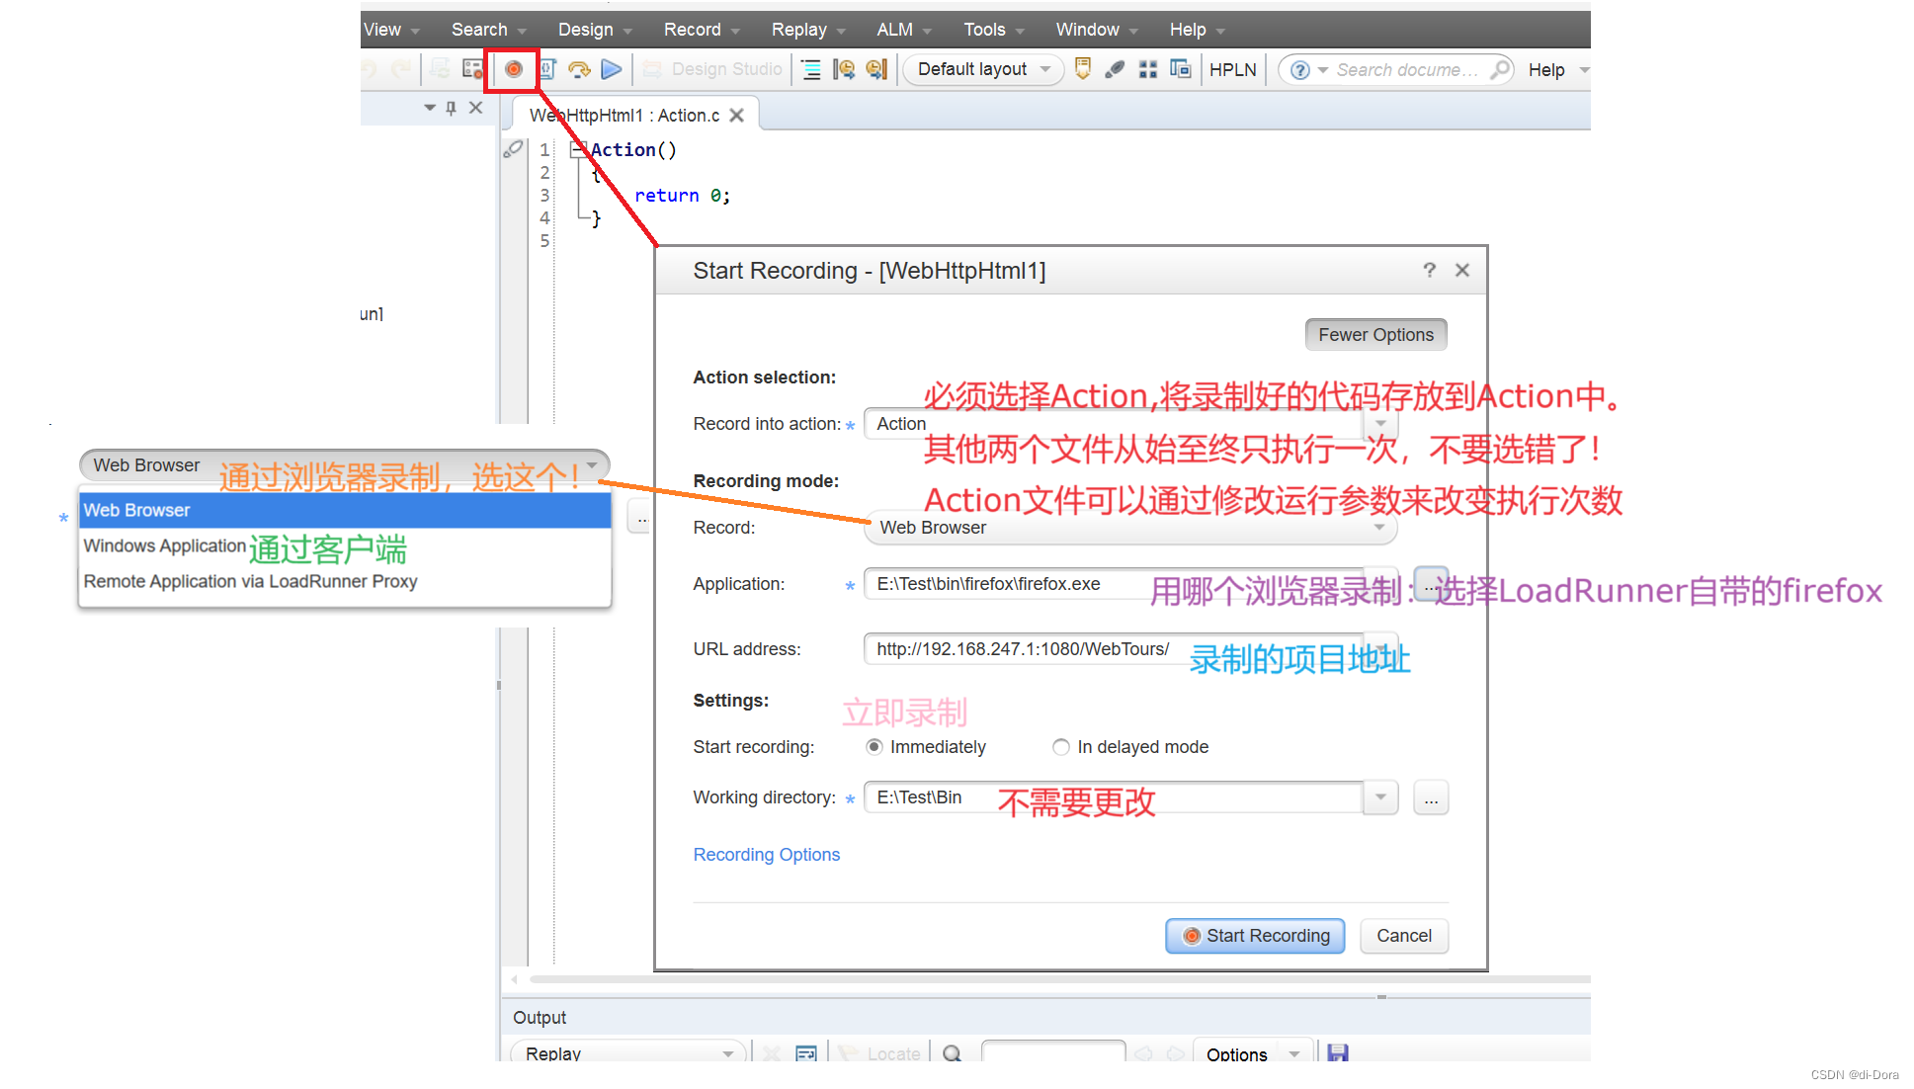Click the red Record toolbar icon
This screenshot has height=1089, width=1914.
tap(513, 69)
